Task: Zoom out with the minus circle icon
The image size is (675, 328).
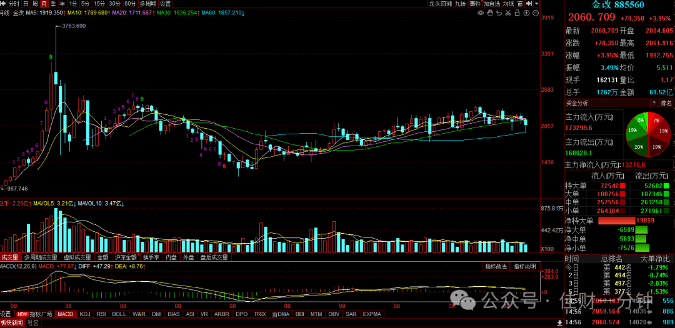Action: (535, 13)
